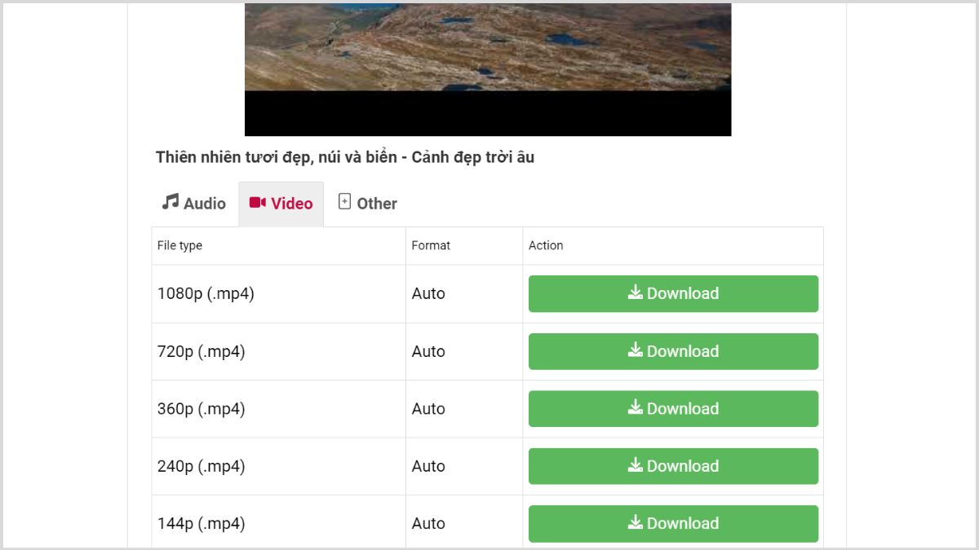Click the download icon on 240p button
Viewport: 979px width, 550px height.
[x=635, y=465]
